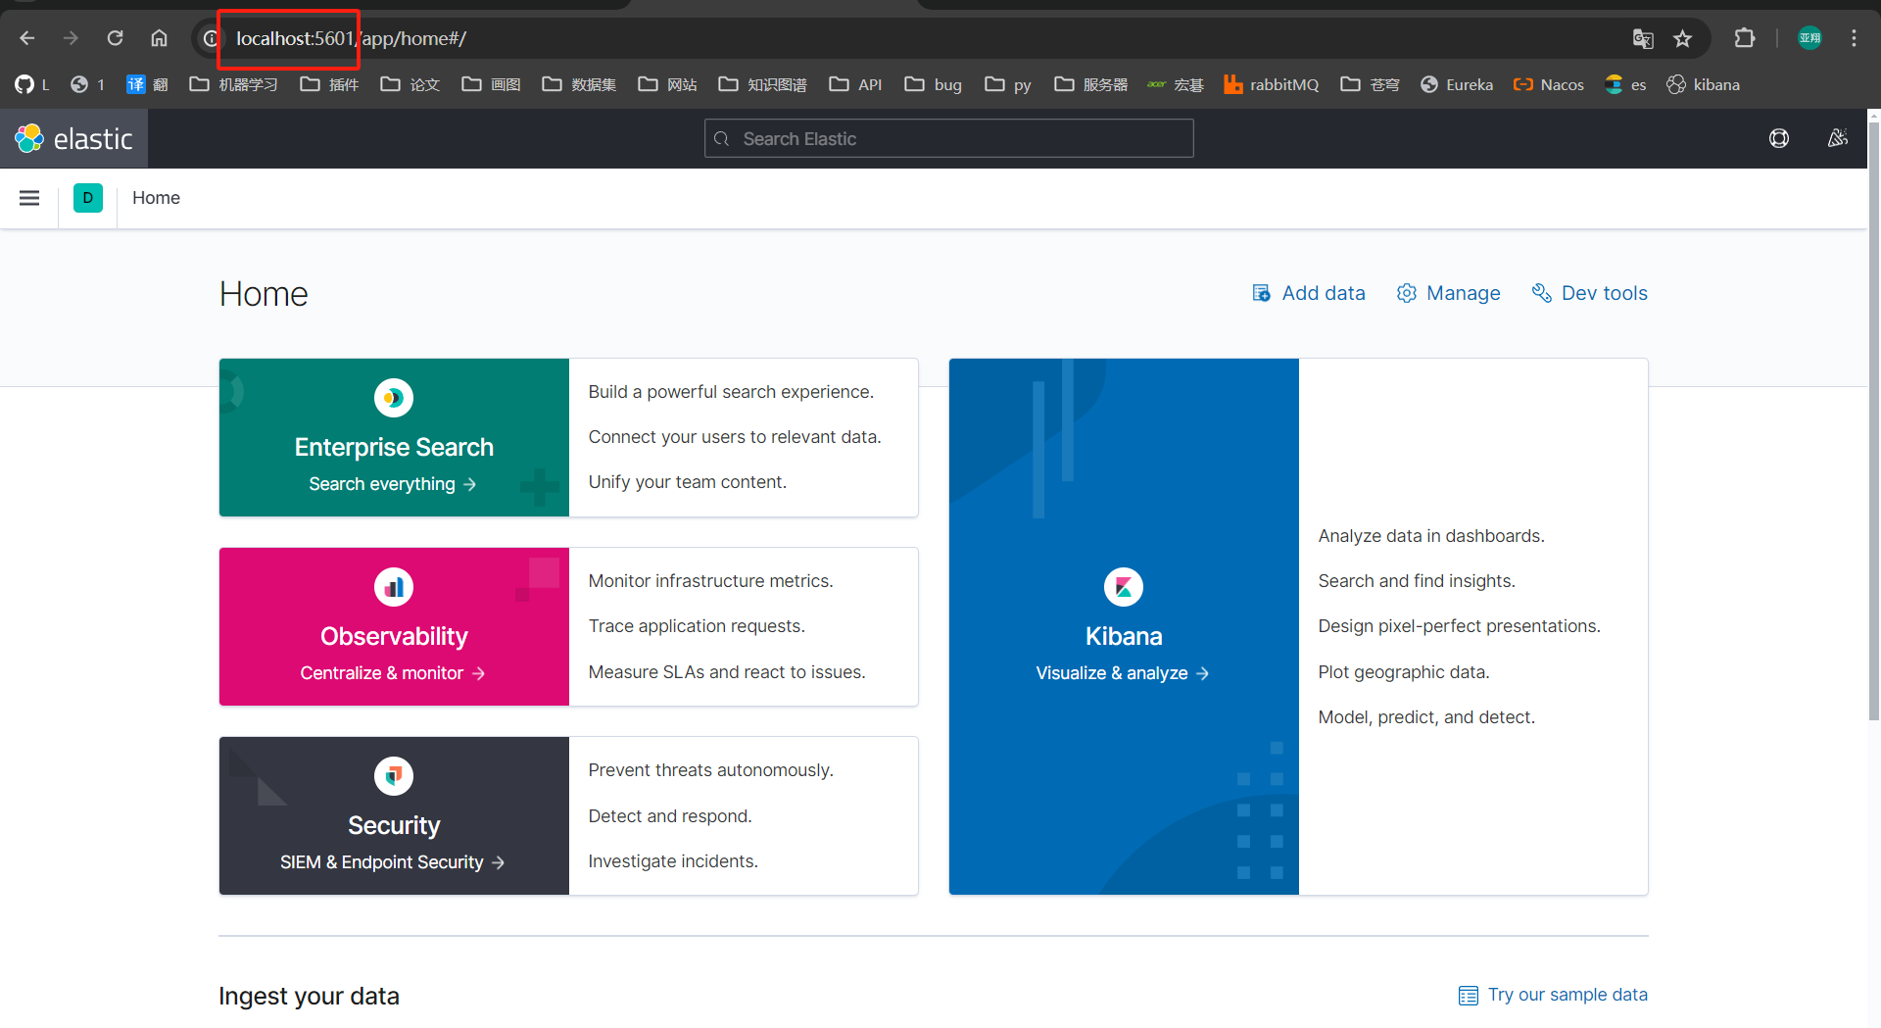The width and height of the screenshot is (1881, 1028).
Task: View site information icon in address bar
Action: [210, 38]
